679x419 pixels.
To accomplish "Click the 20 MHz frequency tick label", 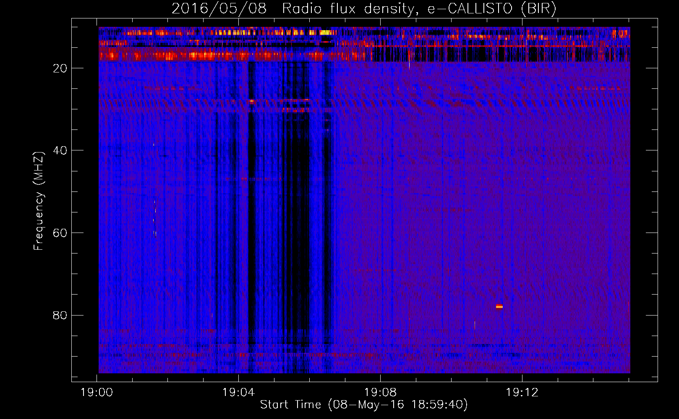I will click(60, 68).
